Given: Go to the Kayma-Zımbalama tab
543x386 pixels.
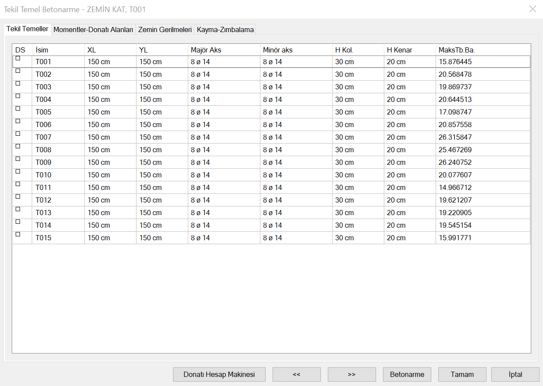Looking at the screenshot, I should [x=225, y=29].
